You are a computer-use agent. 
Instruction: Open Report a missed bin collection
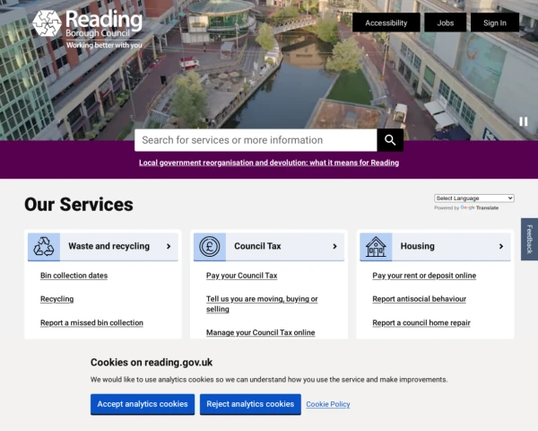tap(91, 322)
